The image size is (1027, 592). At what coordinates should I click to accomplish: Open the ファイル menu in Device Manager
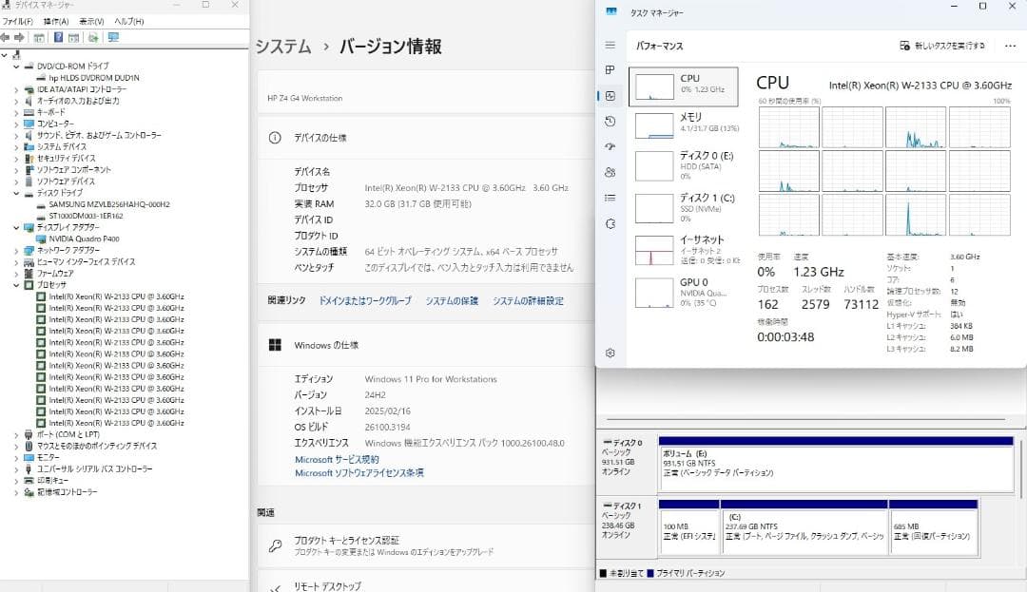point(16,21)
